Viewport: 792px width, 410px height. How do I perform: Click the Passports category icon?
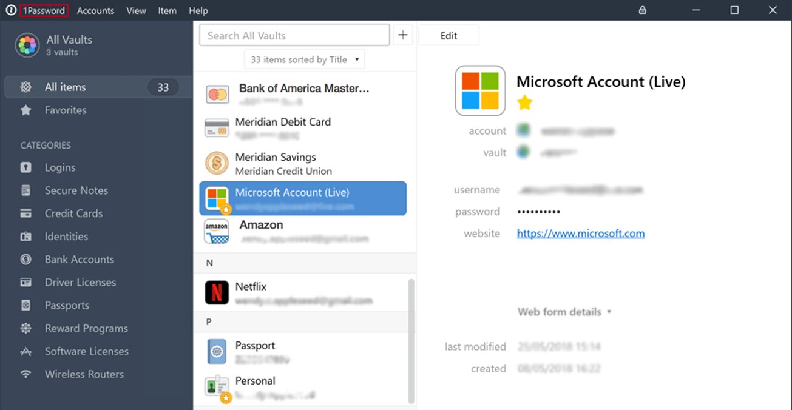click(x=25, y=306)
